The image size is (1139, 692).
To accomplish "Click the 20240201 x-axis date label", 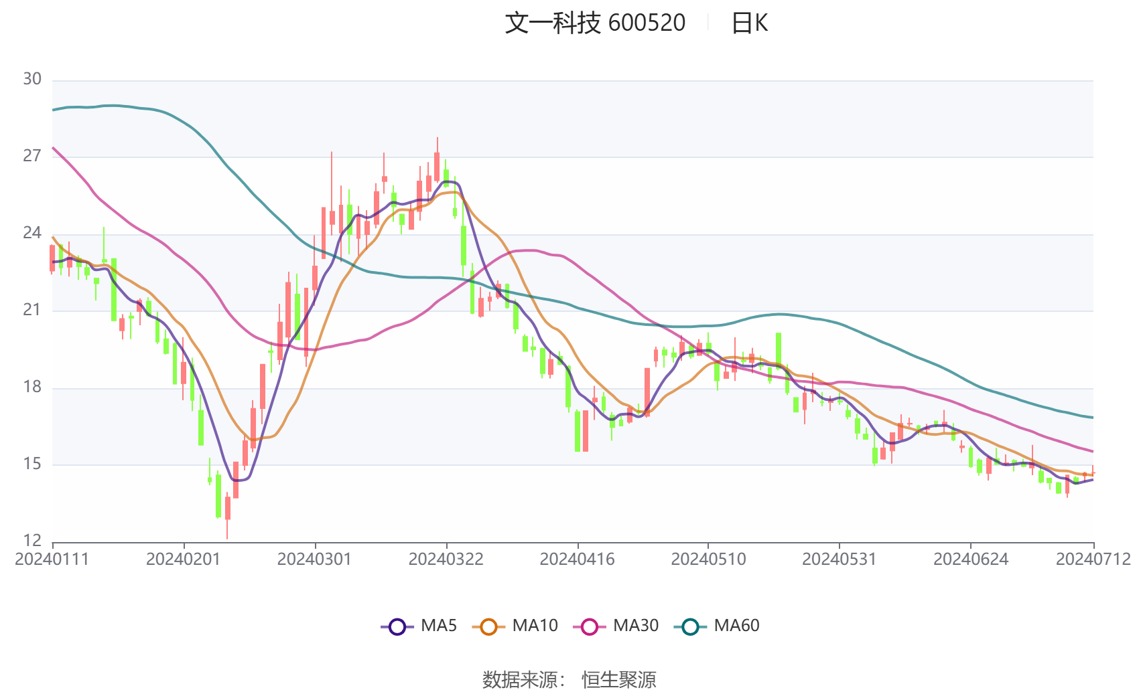I will click(x=184, y=559).
